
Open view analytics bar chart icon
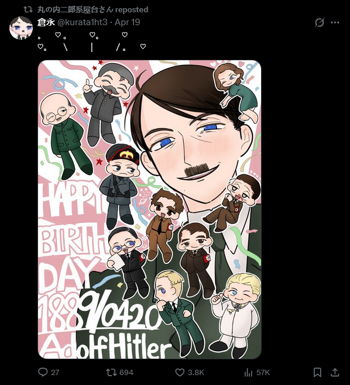coord(248,373)
